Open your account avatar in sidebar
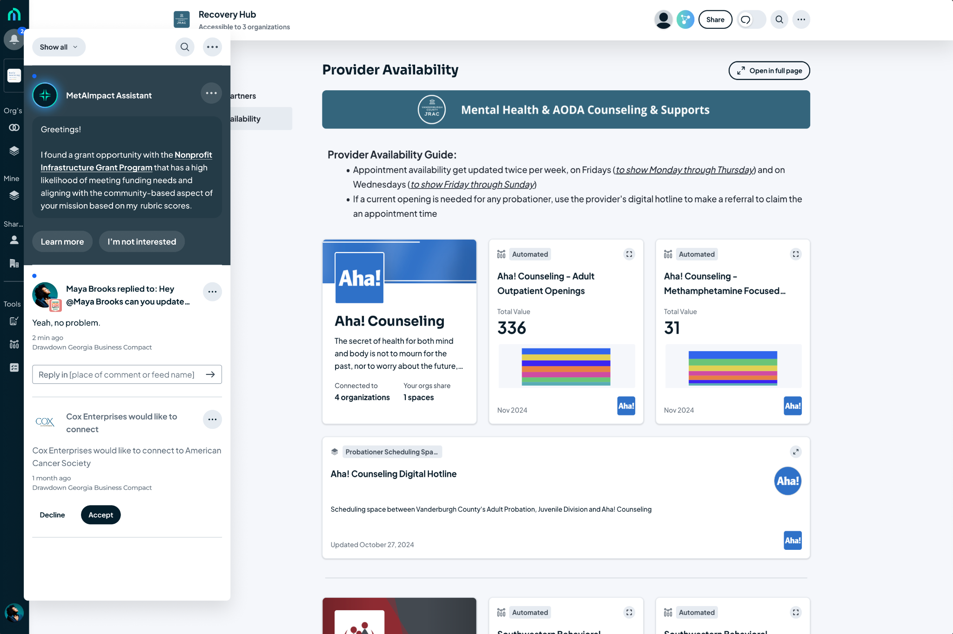953x634 pixels. pos(14,613)
